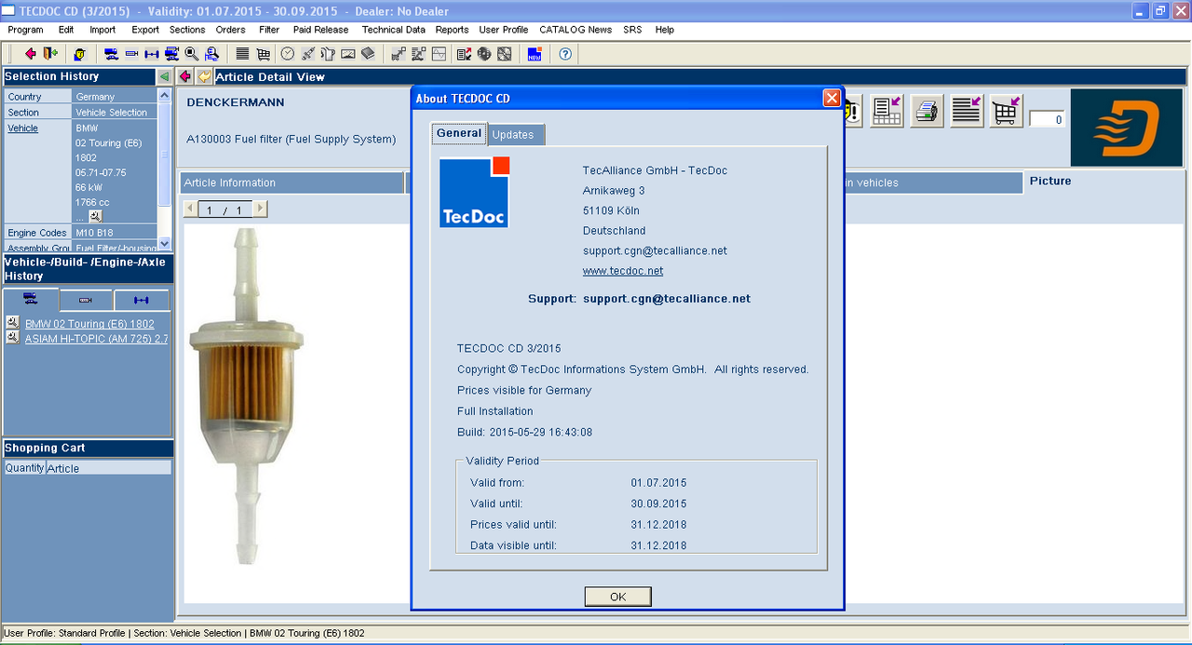Click the table-with-arrow export icon
1192x645 pixels.
[x=887, y=112]
